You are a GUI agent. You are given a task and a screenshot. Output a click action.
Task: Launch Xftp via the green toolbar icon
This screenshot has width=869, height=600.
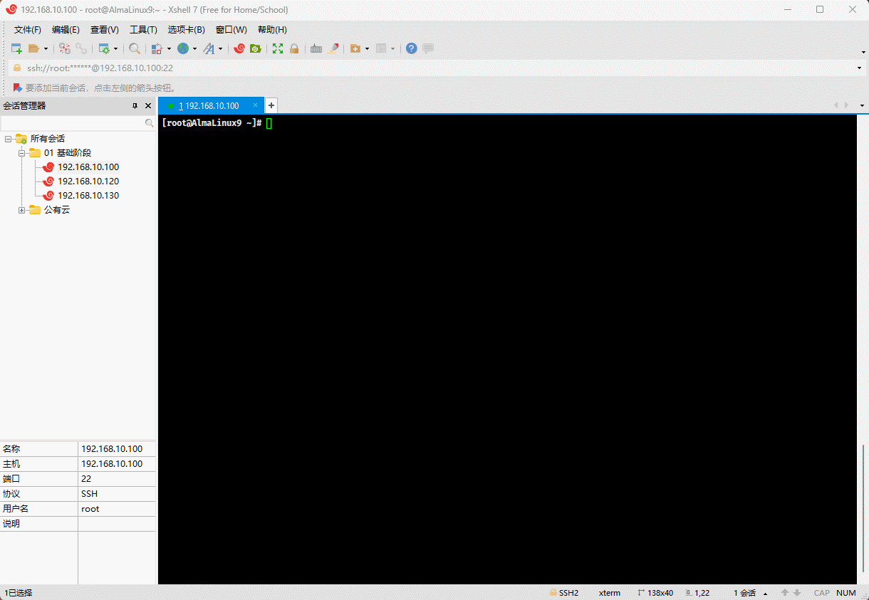[x=255, y=48]
